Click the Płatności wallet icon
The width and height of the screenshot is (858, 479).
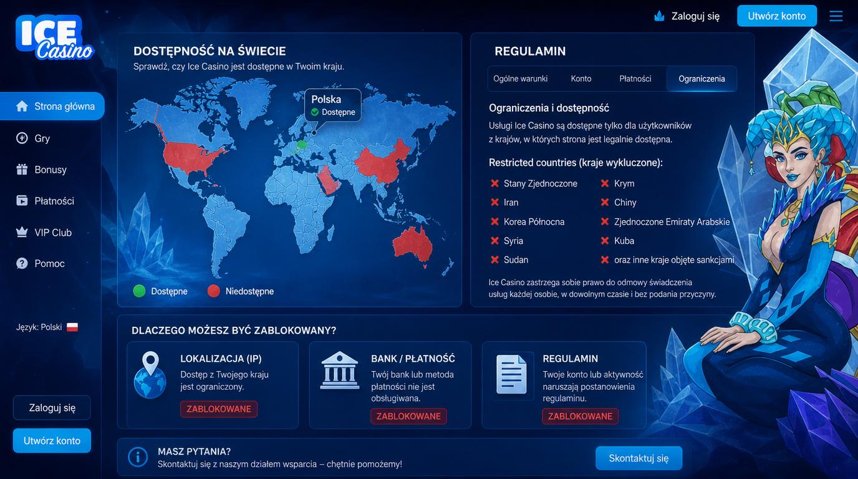(22, 201)
